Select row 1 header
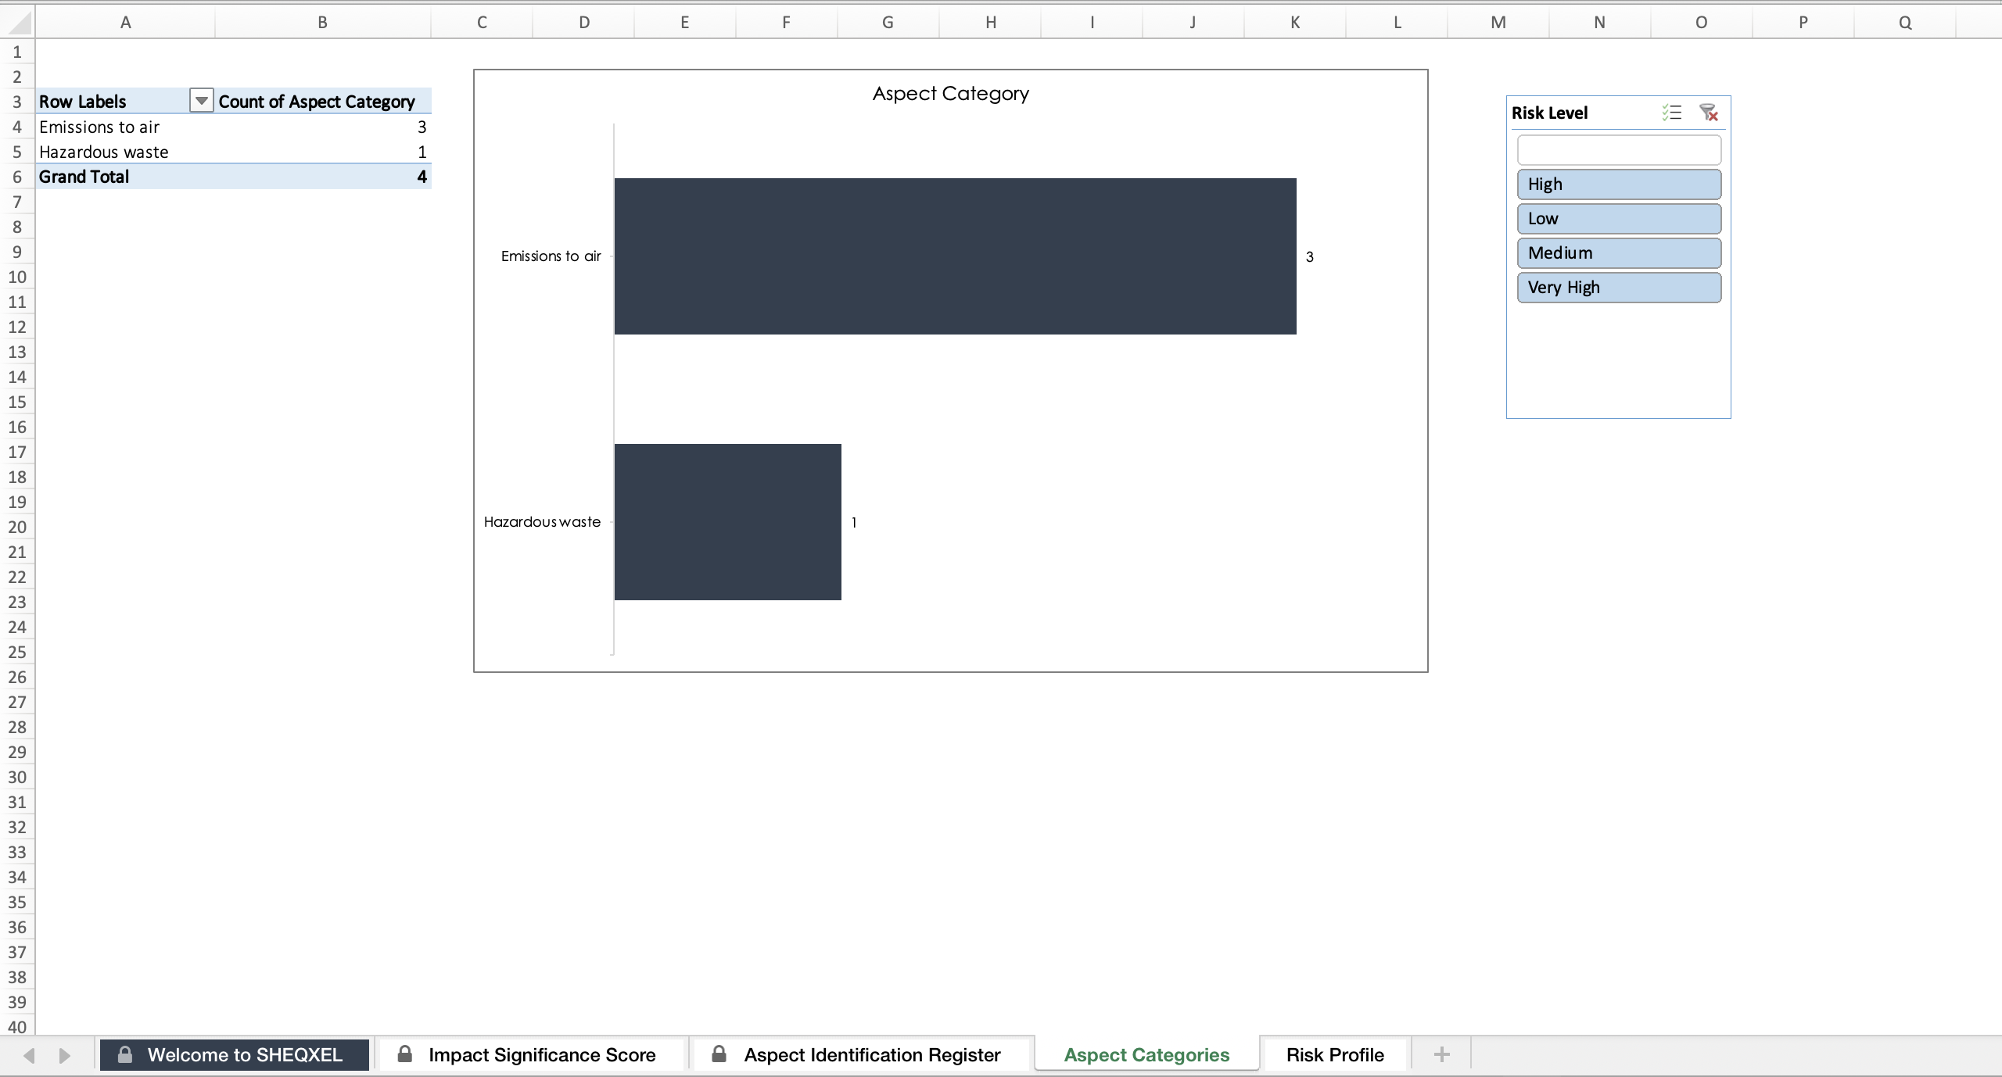The width and height of the screenshot is (2002, 1077). coord(17,52)
